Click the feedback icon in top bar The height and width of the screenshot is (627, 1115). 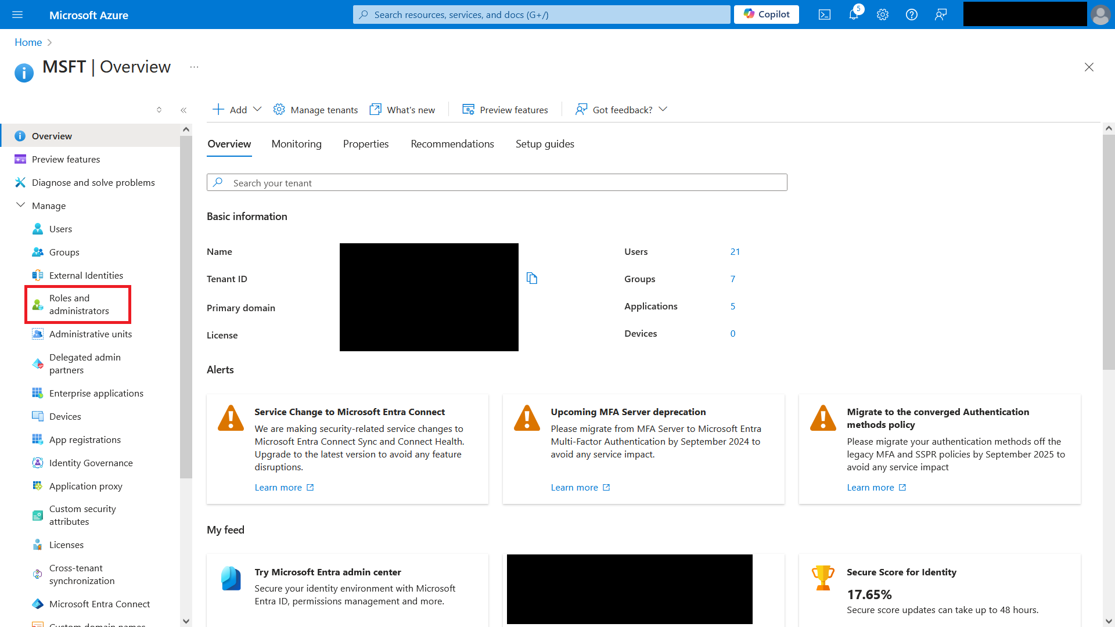coord(941,15)
